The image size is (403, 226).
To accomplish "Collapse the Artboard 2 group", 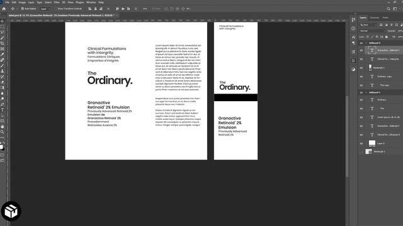I will coord(366,43).
